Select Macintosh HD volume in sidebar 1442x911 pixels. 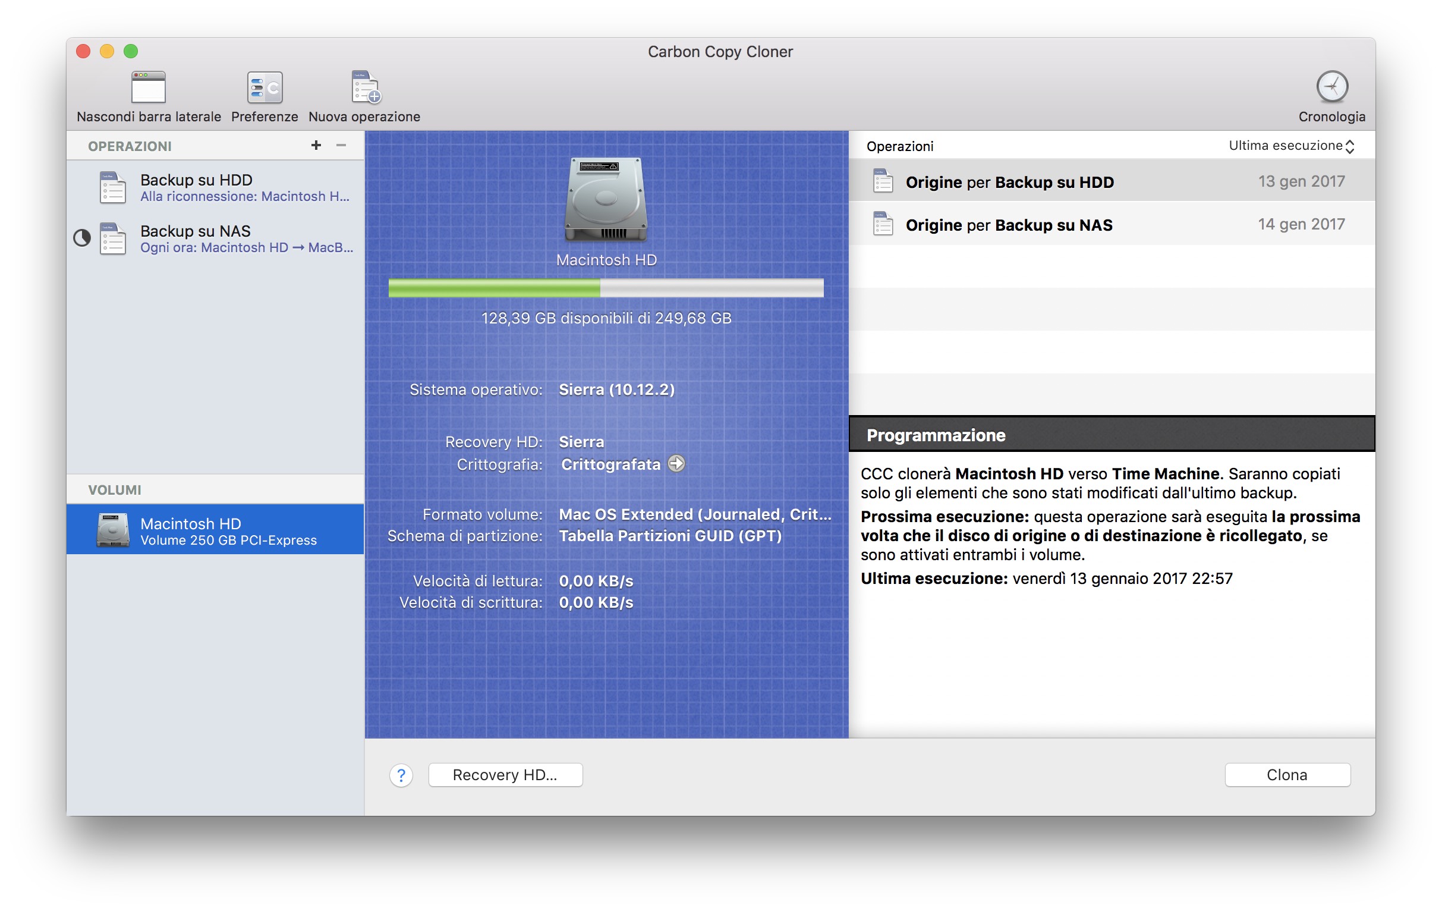click(216, 530)
